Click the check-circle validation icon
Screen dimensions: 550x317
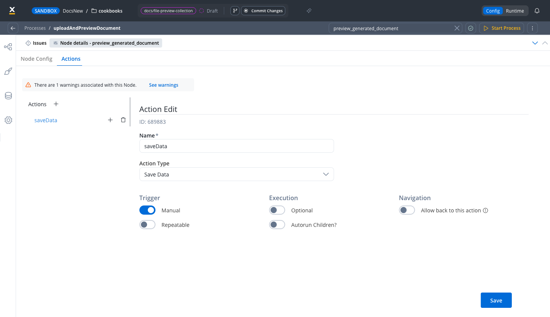pos(471,28)
